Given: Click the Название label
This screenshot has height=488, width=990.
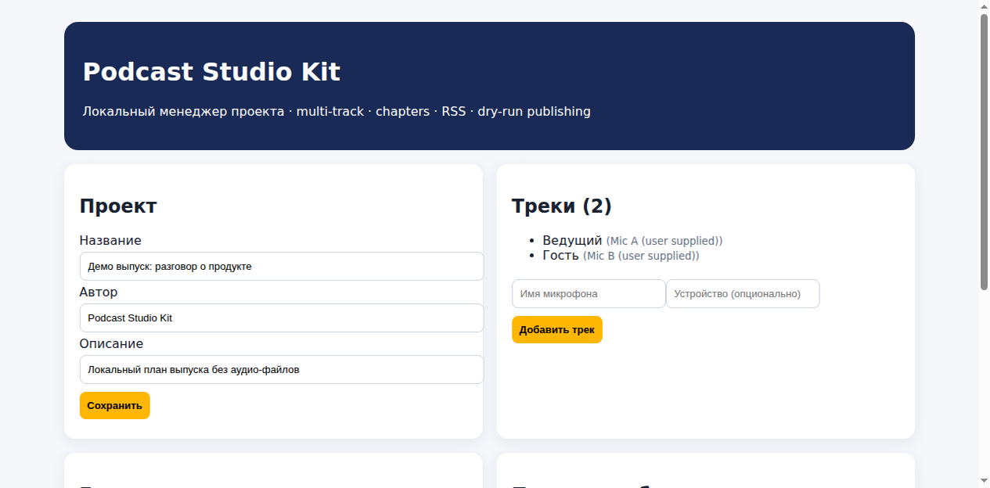Looking at the screenshot, I should pyautogui.click(x=110, y=241).
